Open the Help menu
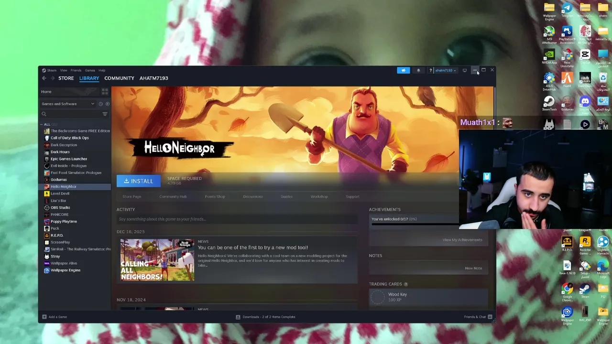 click(x=102, y=70)
